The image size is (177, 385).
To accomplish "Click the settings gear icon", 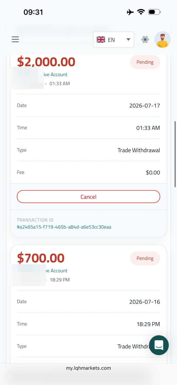I will click(x=145, y=39).
